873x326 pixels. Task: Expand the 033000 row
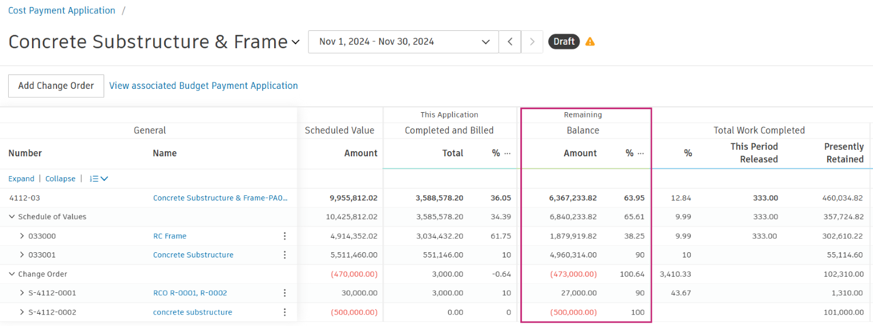tap(22, 236)
